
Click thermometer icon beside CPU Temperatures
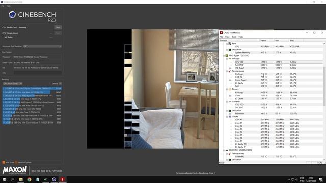(x=230, y=71)
